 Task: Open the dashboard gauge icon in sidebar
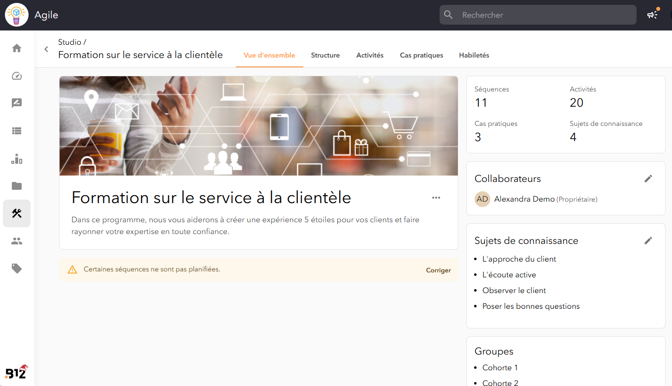pos(17,76)
